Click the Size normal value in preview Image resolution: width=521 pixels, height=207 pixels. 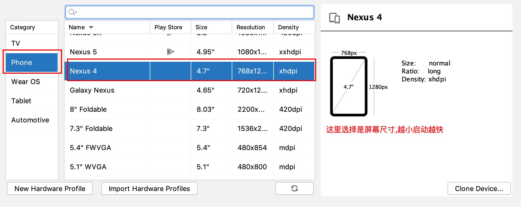pyautogui.click(x=439, y=63)
